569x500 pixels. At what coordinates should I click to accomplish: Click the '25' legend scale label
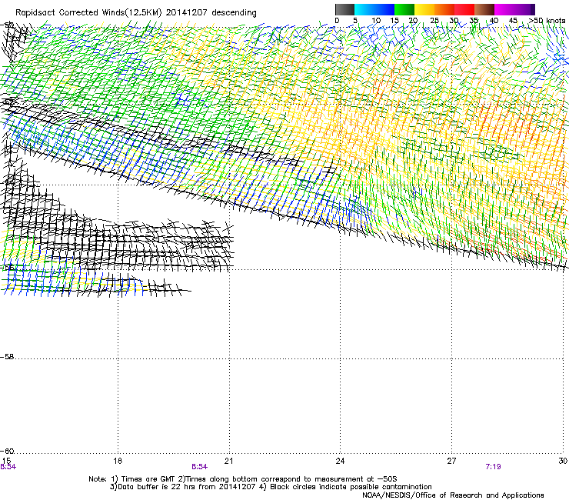click(434, 21)
